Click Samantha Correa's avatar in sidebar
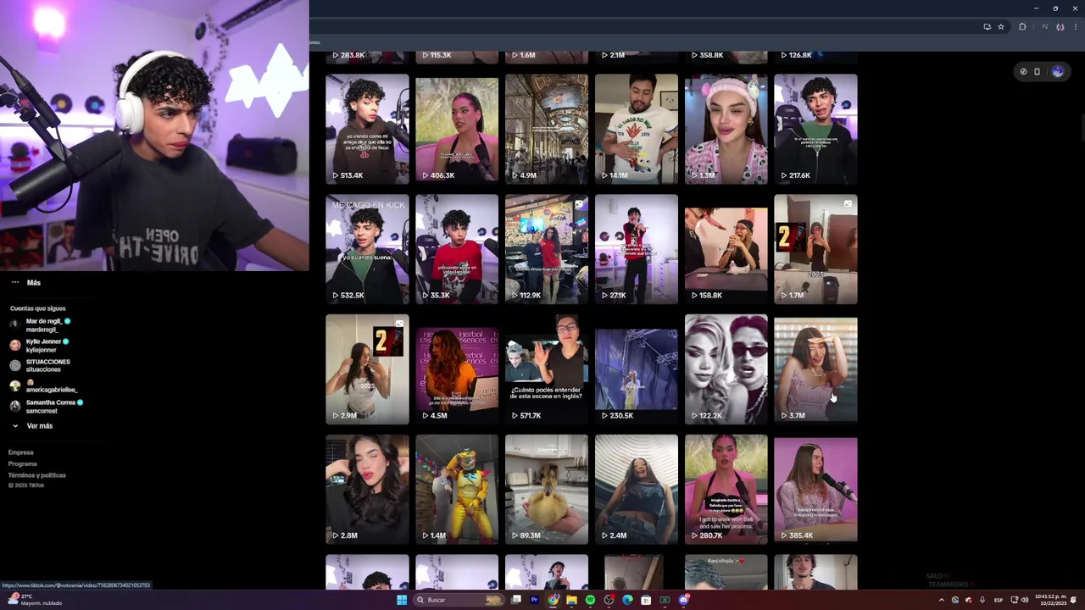This screenshot has width=1085, height=610. [15, 406]
